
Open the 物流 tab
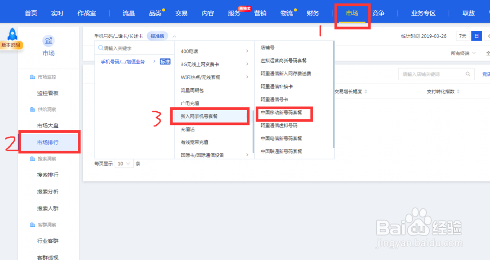287,13
